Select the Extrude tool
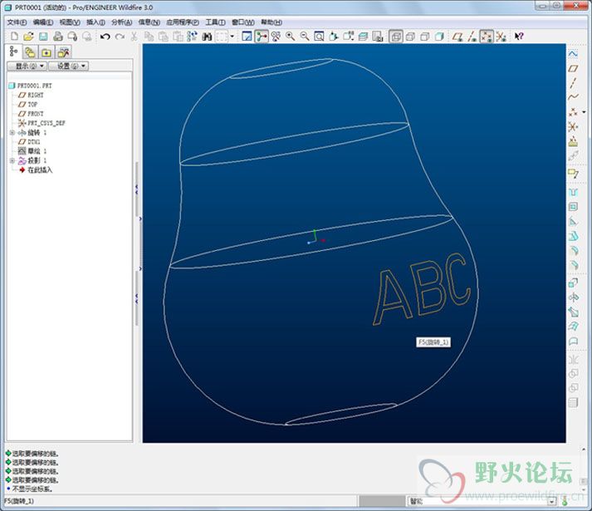Image resolution: width=592 pixels, height=511 pixels. pos(573,283)
